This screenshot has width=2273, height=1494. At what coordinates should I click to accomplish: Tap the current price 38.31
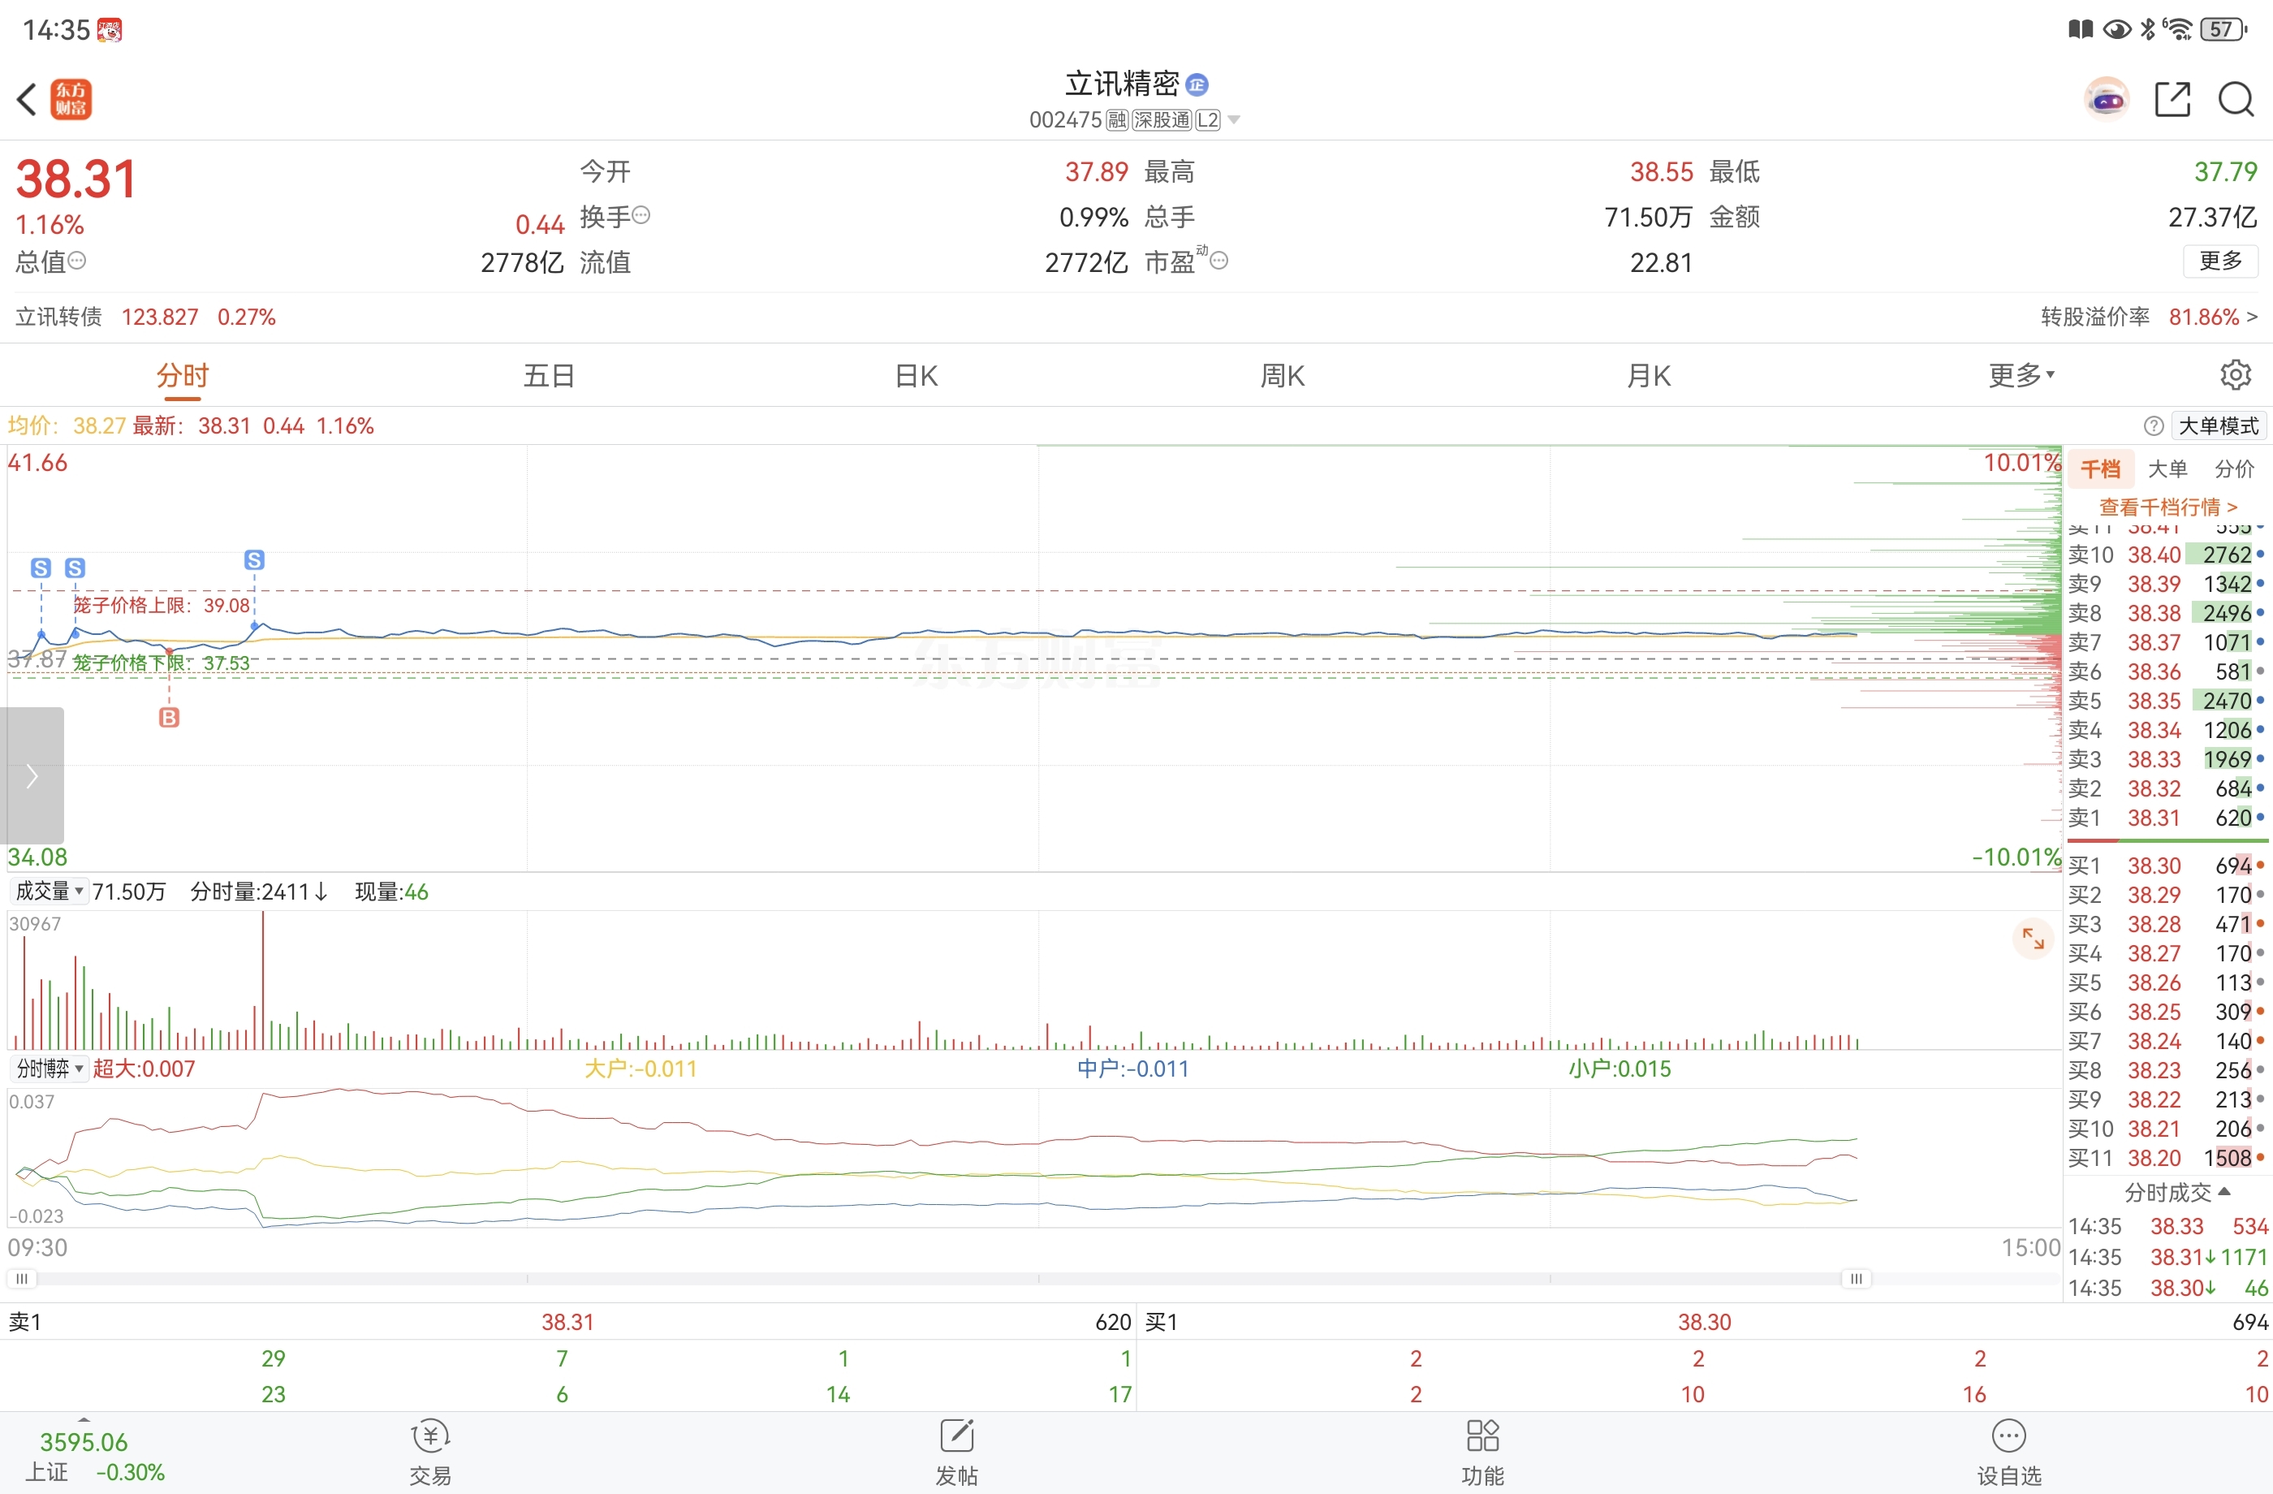point(76,179)
